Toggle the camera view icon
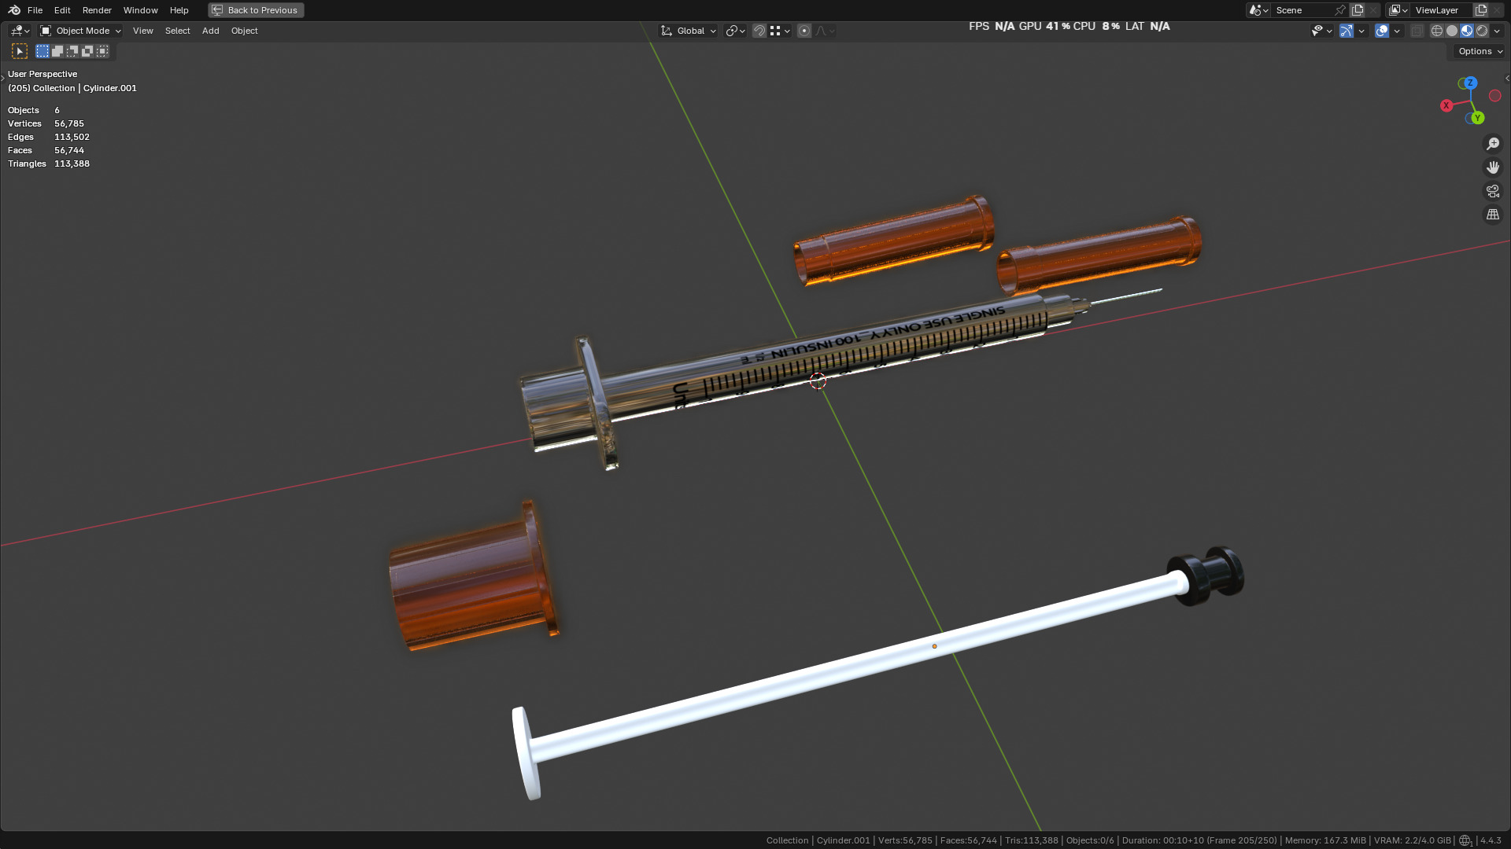The height and width of the screenshot is (849, 1511). 1493,191
